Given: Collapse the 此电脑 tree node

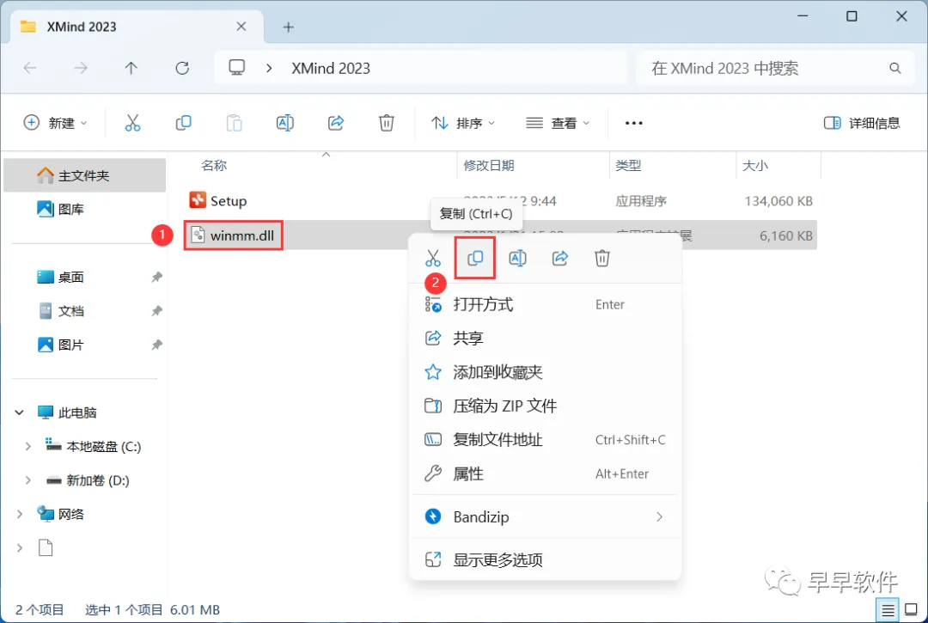Looking at the screenshot, I should (19, 412).
